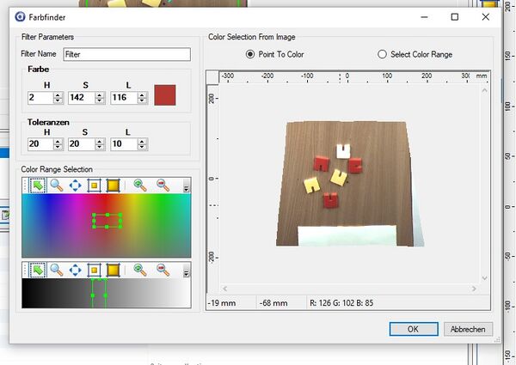Confirm with the OK button
This screenshot has width=516, height=365.
(414, 329)
